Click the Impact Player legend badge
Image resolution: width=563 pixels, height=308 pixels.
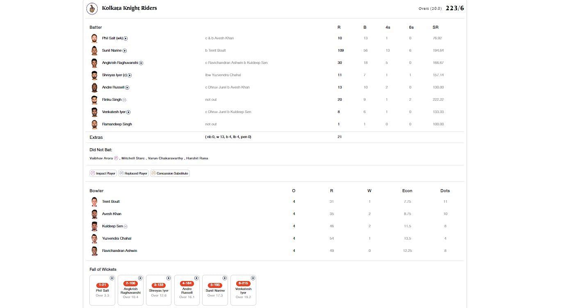click(103, 173)
